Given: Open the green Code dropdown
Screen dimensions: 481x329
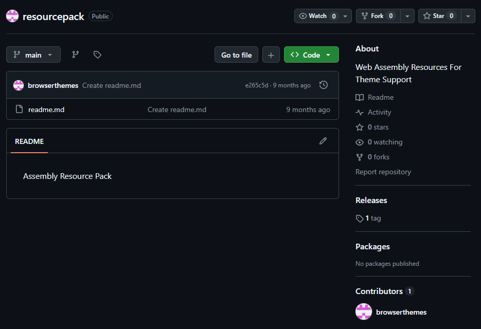Looking at the screenshot, I should (x=311, y=54).
